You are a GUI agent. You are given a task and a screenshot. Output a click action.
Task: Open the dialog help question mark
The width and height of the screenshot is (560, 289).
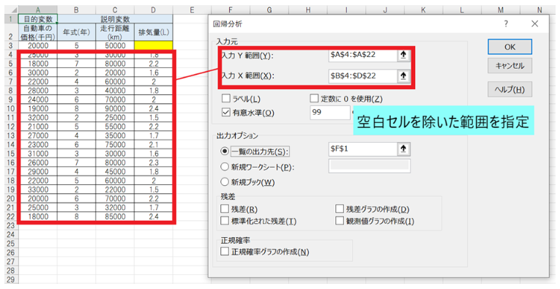pos(506,24)
